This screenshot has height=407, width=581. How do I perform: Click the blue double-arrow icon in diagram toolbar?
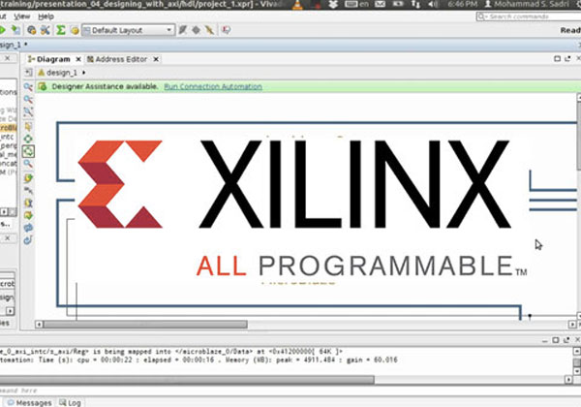pos(28,228)
